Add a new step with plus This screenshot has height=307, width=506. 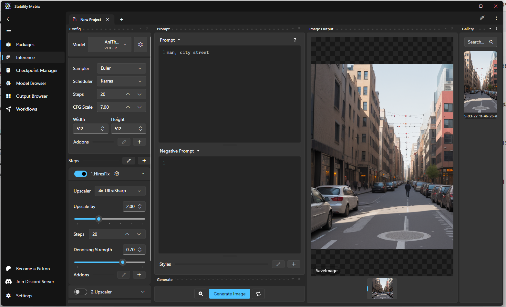click(144, 161)
